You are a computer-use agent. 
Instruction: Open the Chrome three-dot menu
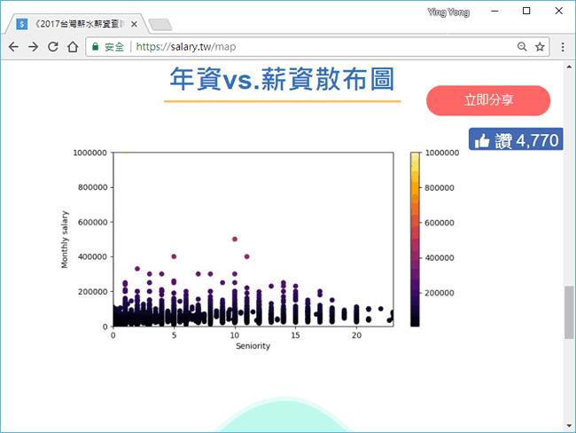[x=563, y=47]
